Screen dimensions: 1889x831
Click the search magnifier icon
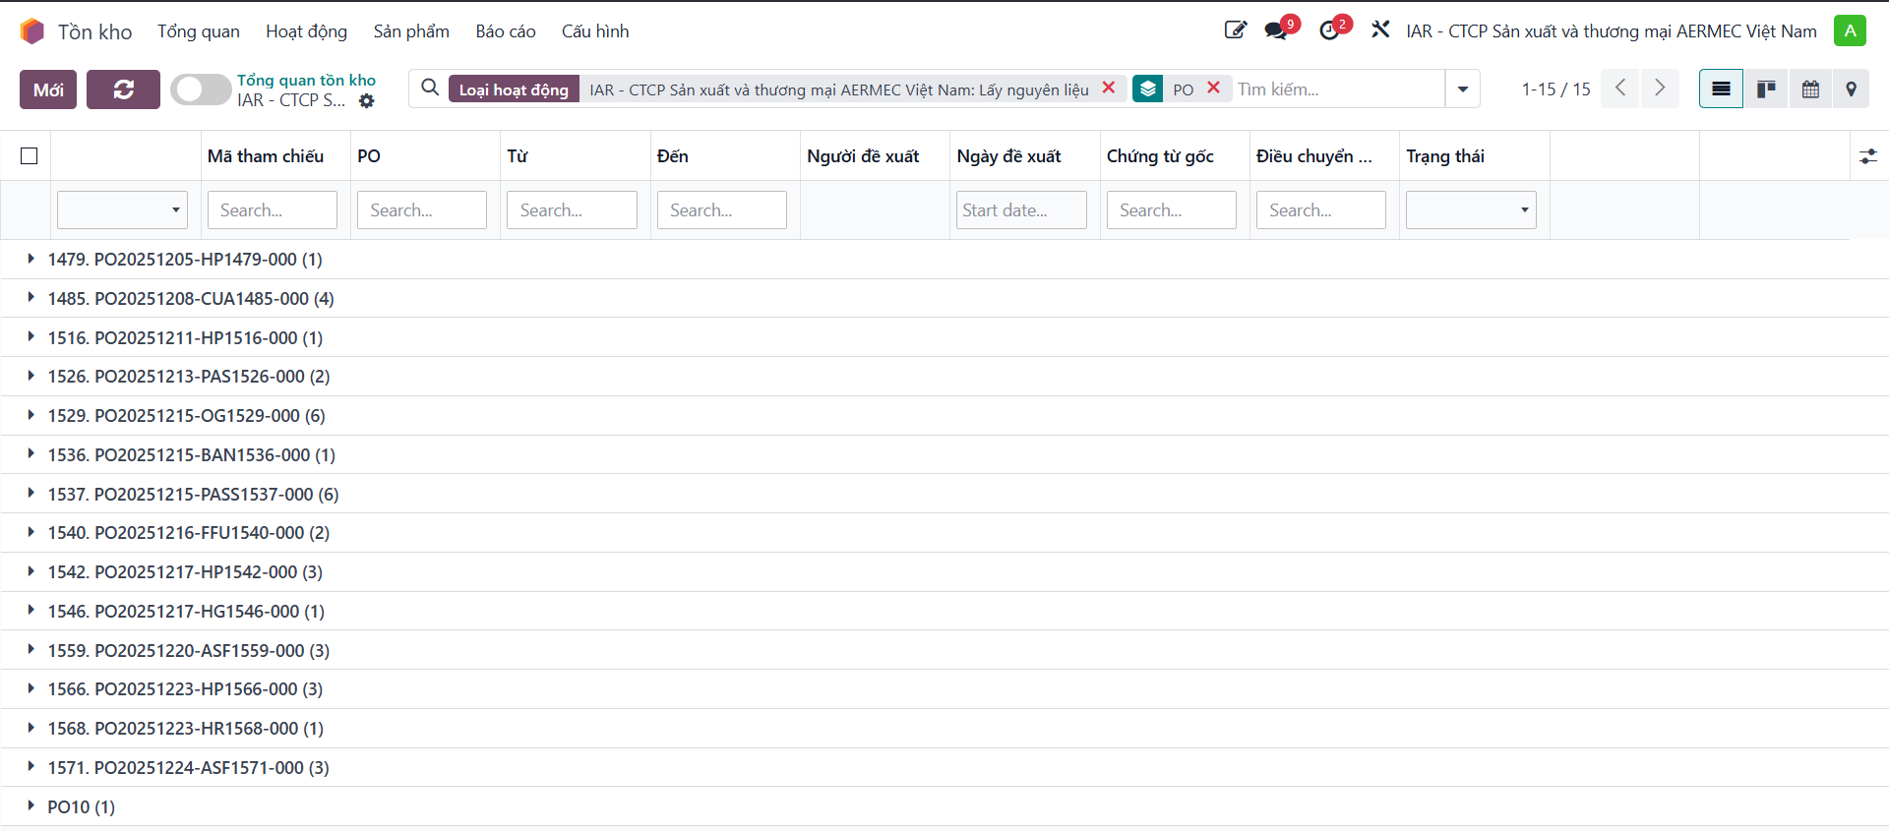(430, 89)
